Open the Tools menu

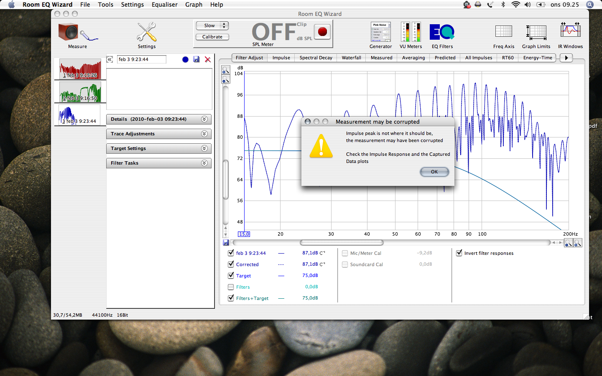(x=106, y=5)
